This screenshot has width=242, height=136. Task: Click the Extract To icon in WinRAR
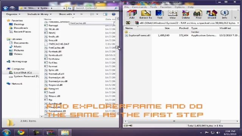pyautogui.click(x=146, y=14)
